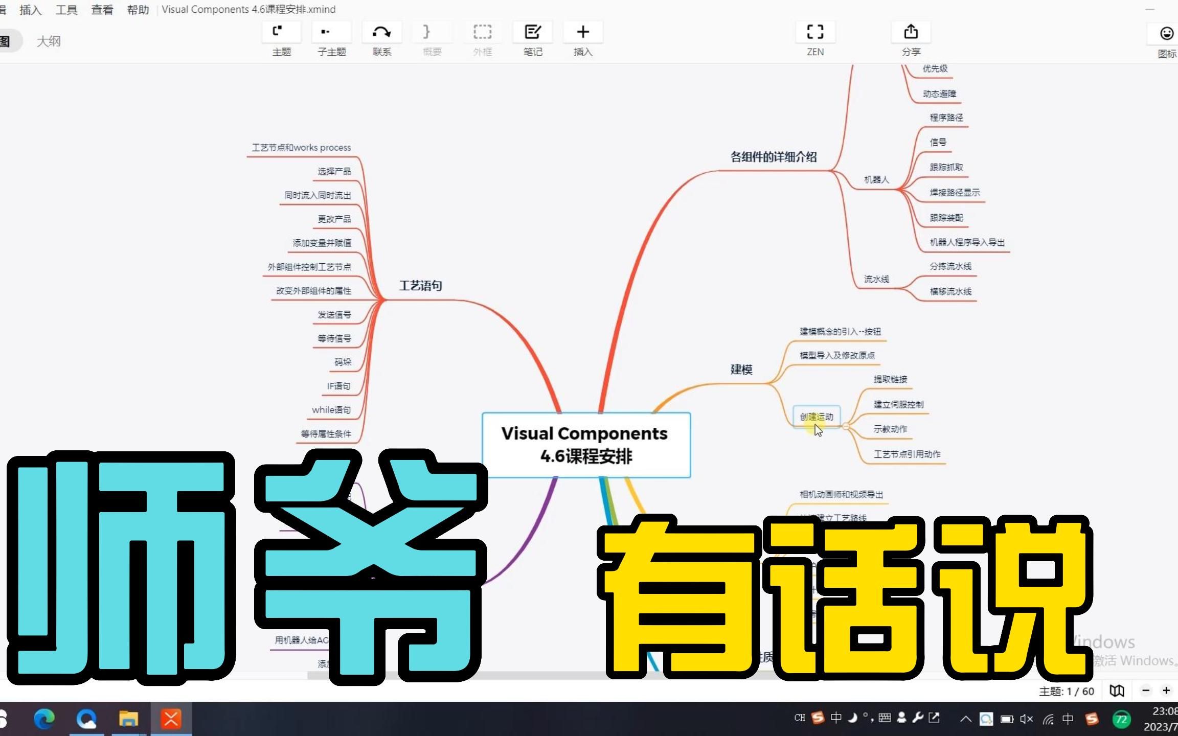The height and width of the screenshot is (736, 1178).
Task: Click the Sogou soft keyboard icon
Action: pos(885,718)
